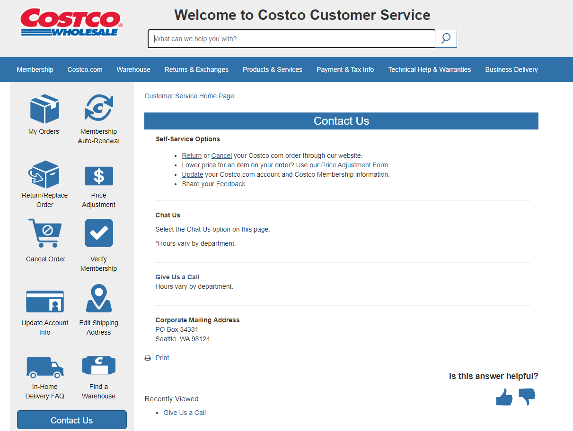The height and width of the screenshot is (431, 573).
Task: Open the Membership menu
Action: tap(35, 69)
